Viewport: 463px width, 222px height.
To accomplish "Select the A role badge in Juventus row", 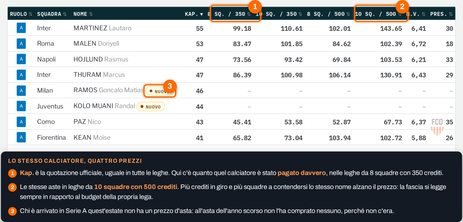I will coord(21,106).
